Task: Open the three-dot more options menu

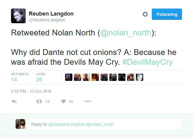Action: click(88, 101)
